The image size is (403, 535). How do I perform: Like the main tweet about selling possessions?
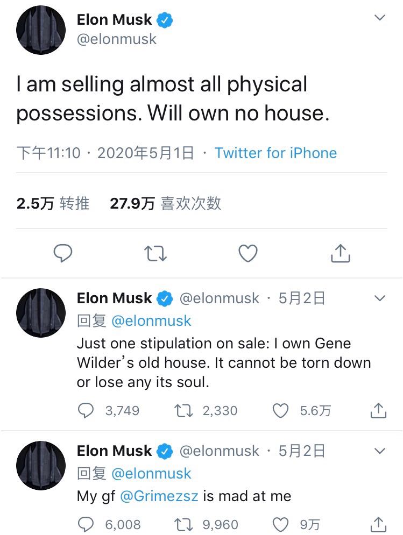pyautogui.click(x=248, y=253)
